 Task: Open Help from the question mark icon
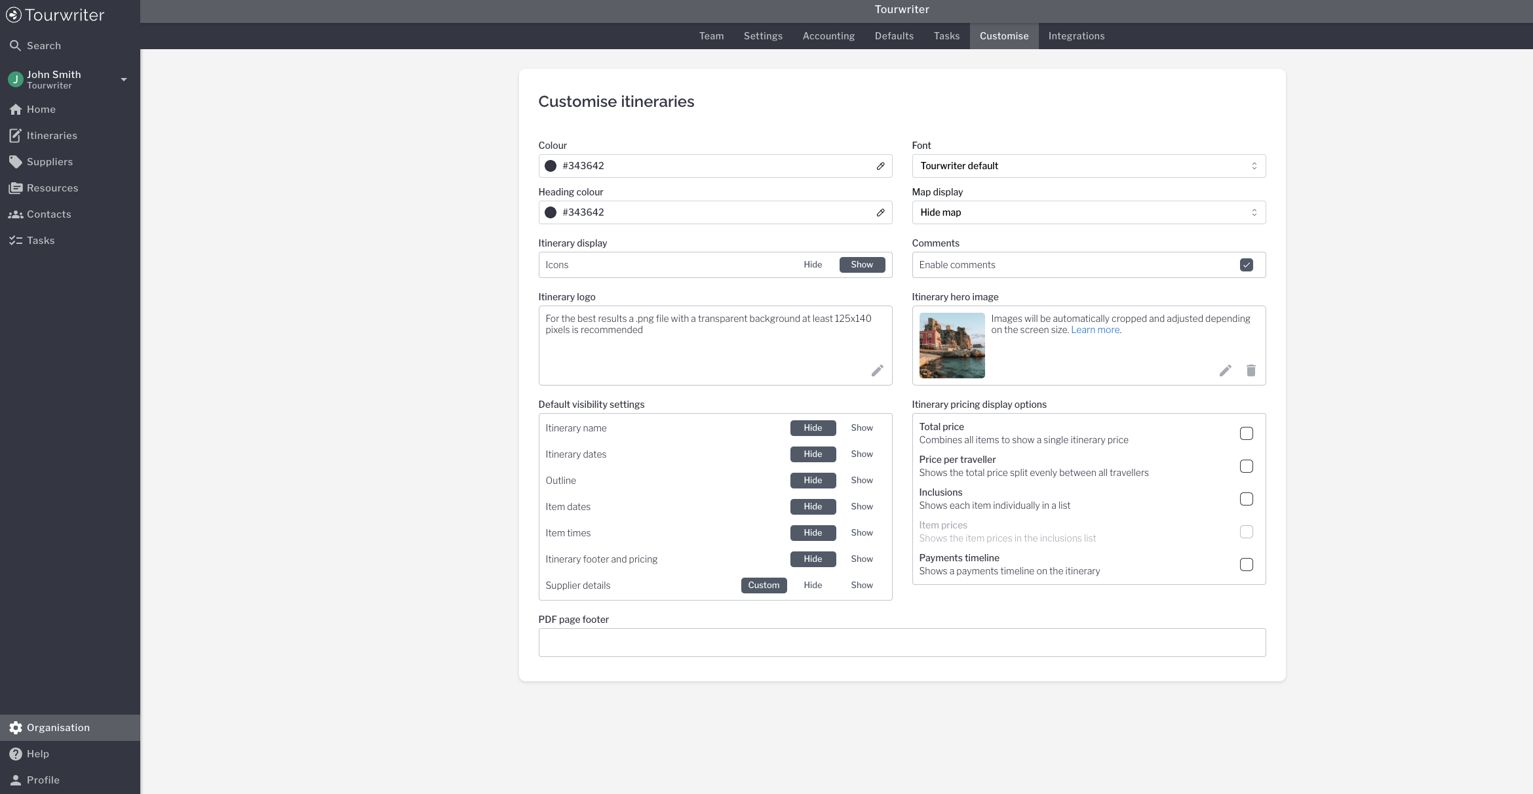(16, 754)
